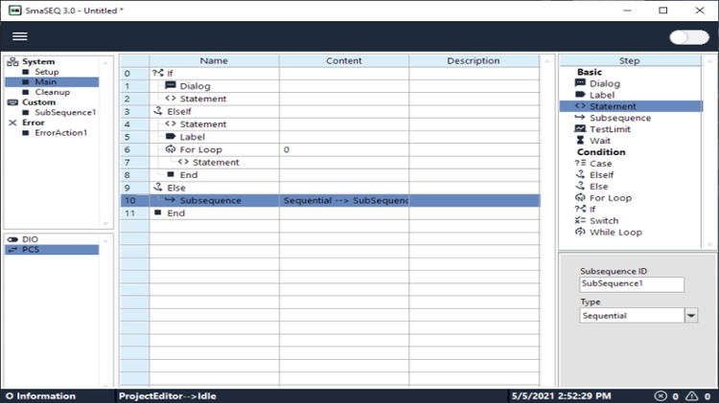Screen dimensions: 719x403
Task: Select the Case condition step
Action: [600, 164]
